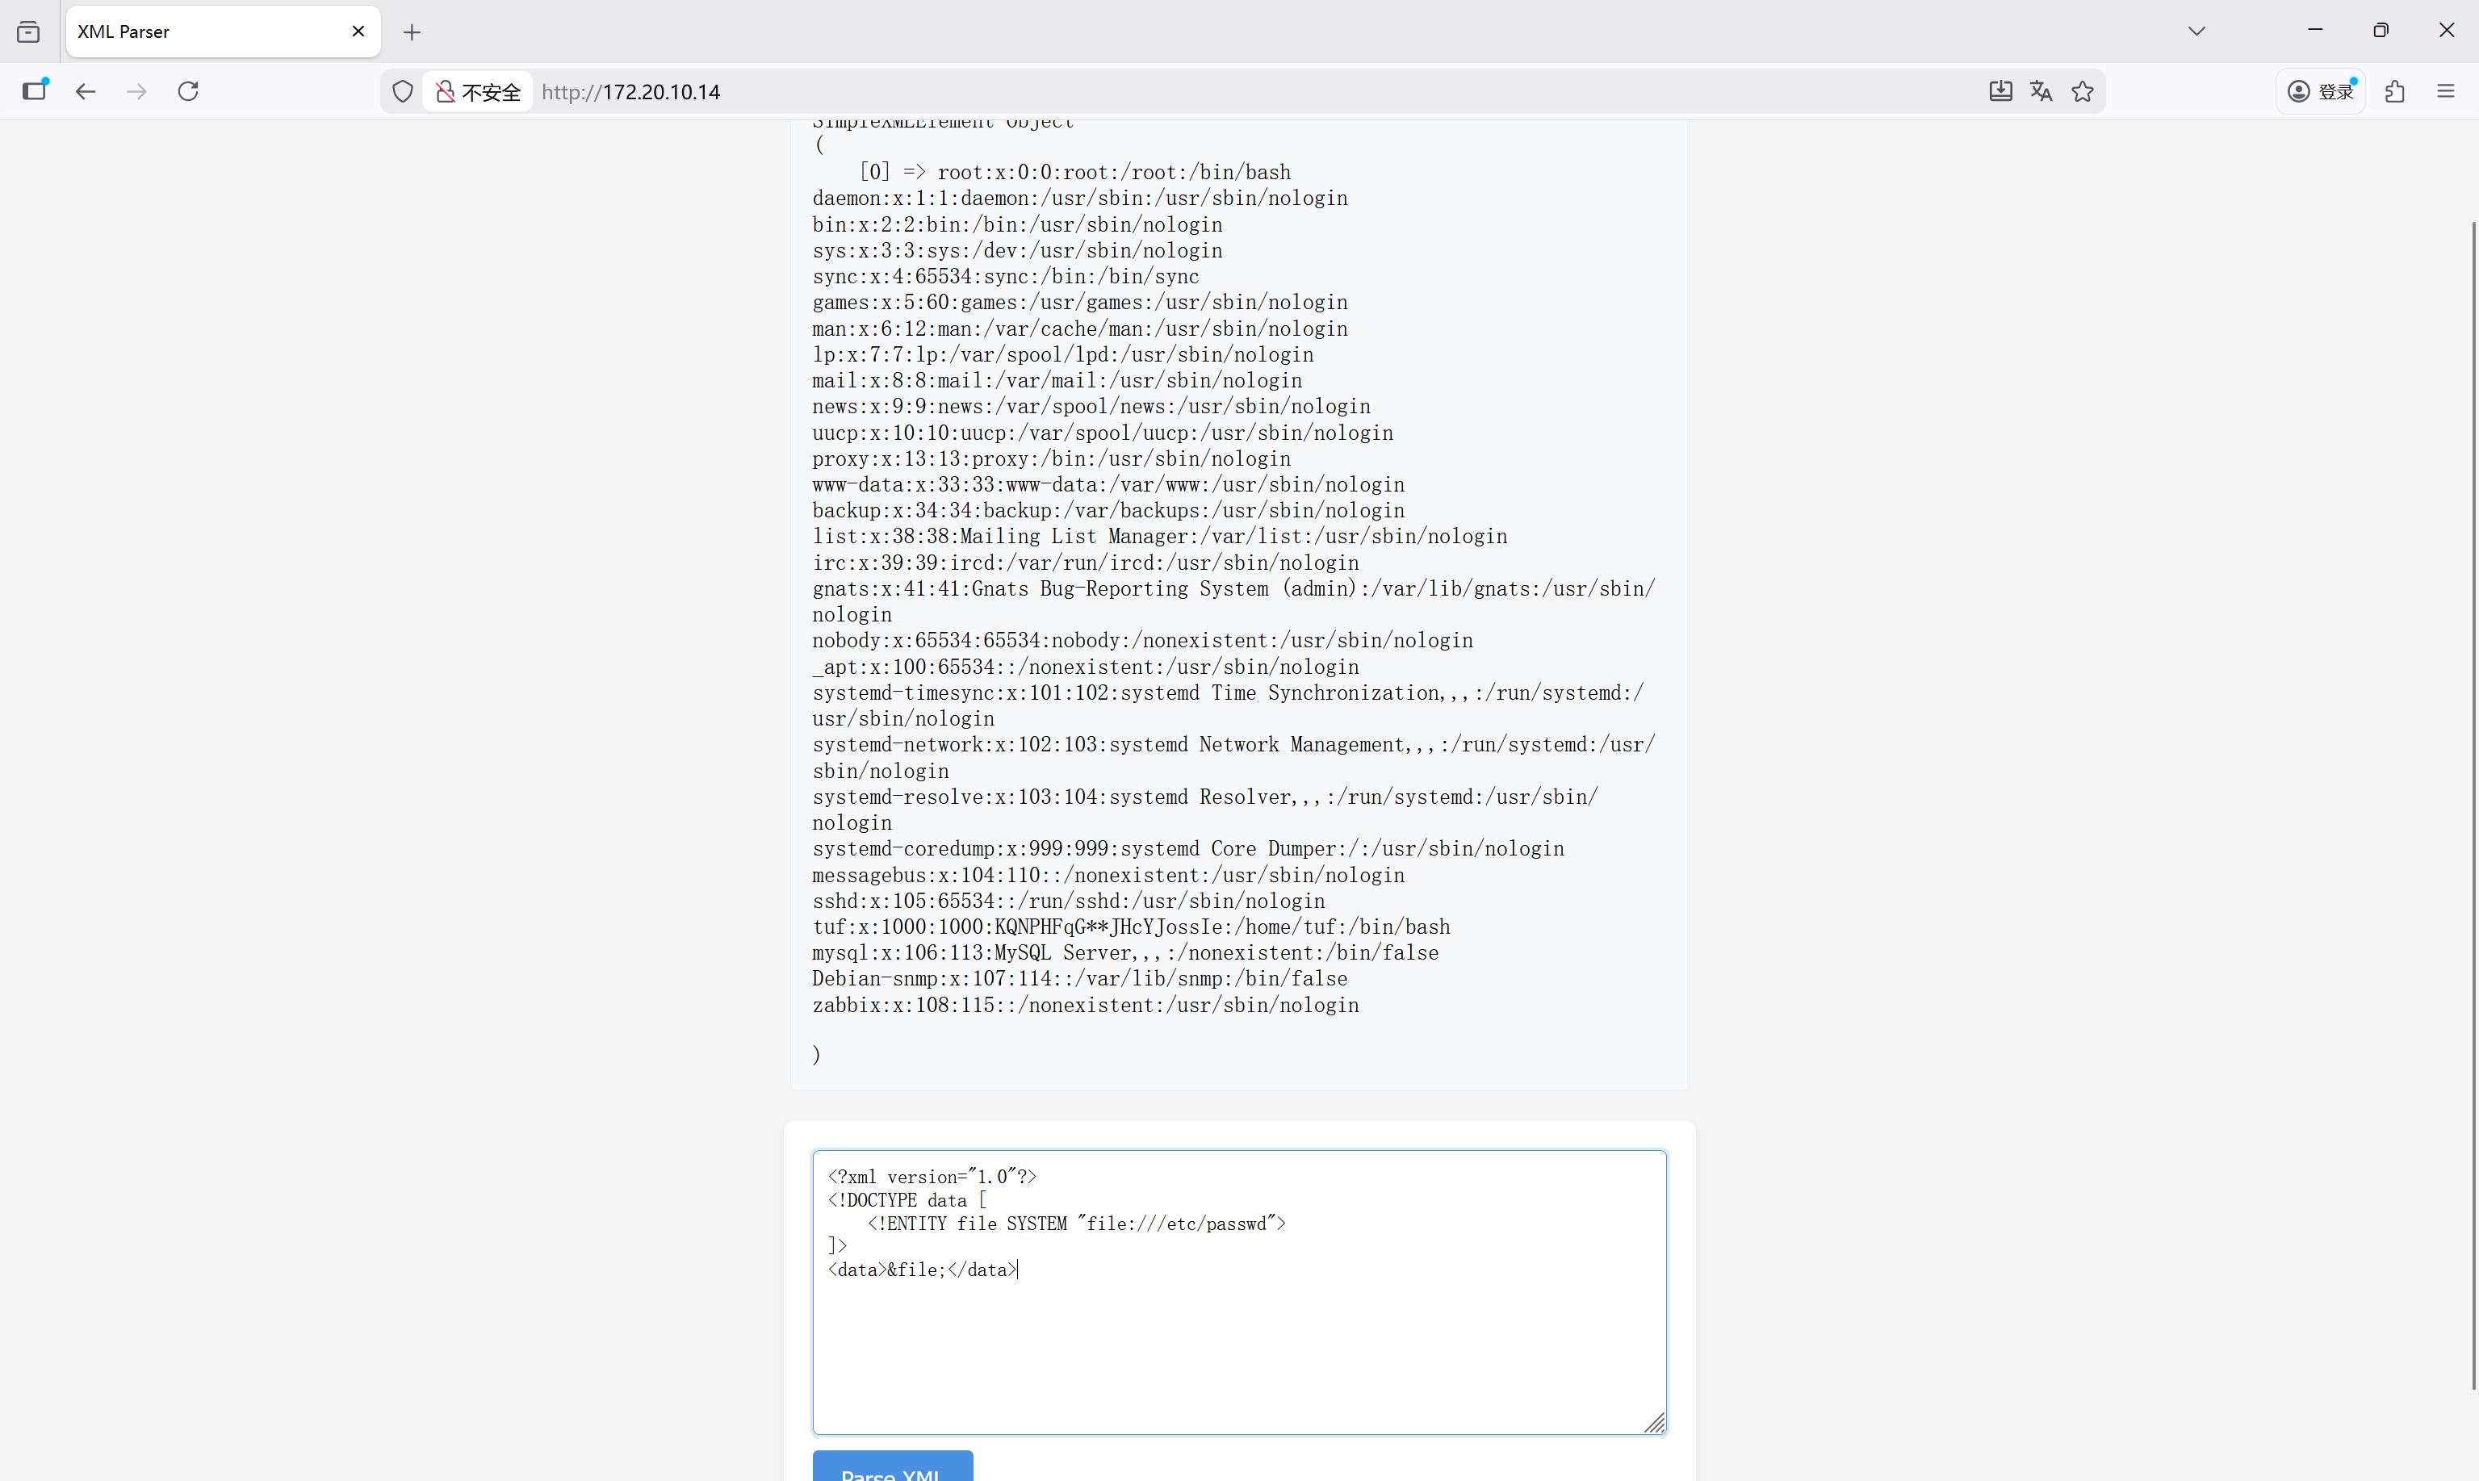This screenshot has height=1481, width=2479.
Task: Click the translate page icon
Action: [2041, 92]
